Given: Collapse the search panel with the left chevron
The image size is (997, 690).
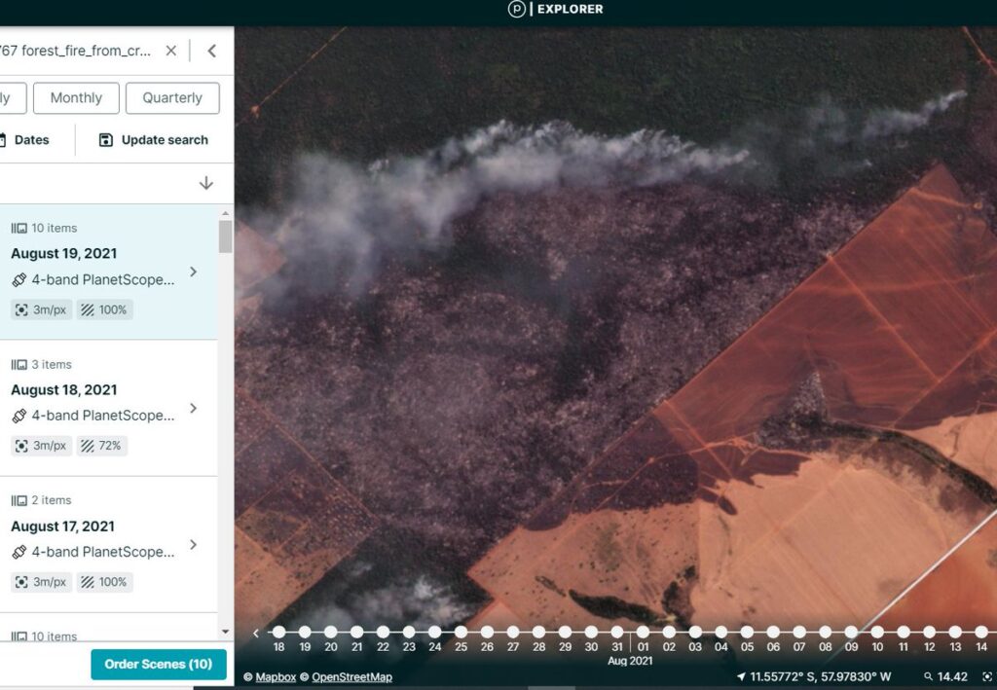Looking at the screenshot, I should (211, 50).
